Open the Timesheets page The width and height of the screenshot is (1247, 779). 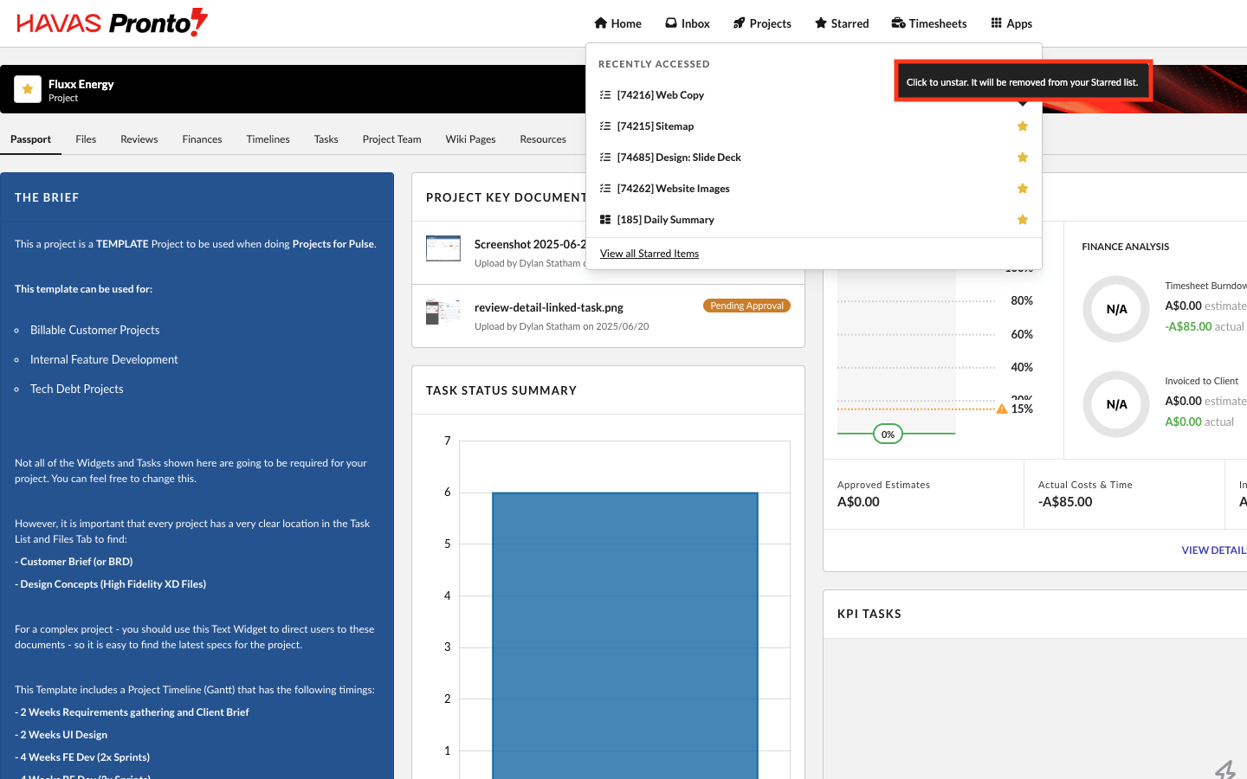[x=929, y=23]
